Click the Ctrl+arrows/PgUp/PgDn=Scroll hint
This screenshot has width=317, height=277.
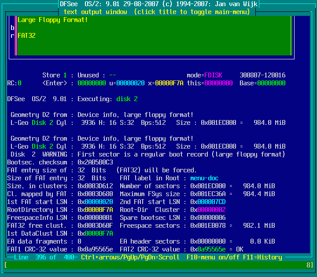tap(130, 257)
